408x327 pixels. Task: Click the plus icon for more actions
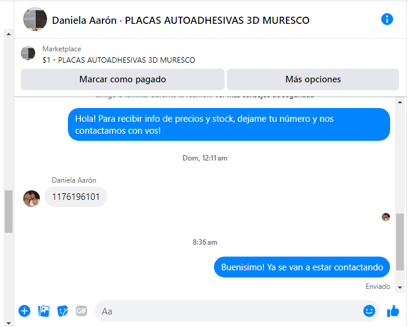point(24,311)
